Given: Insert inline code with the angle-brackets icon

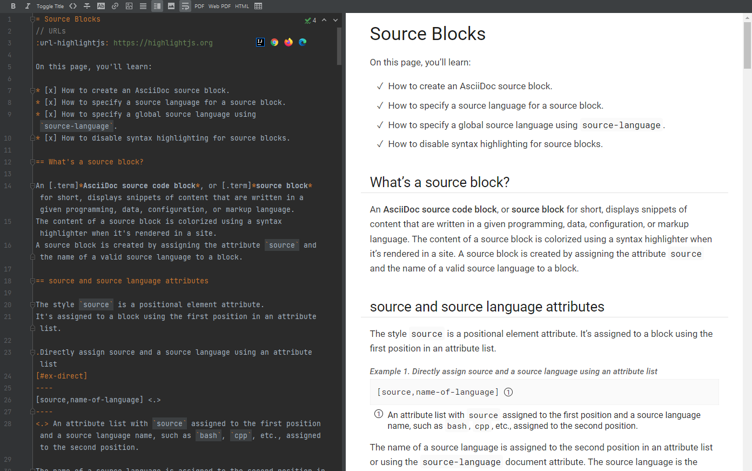Looking at the screenshot, I should pyautogui.click(x=73, y=6).
